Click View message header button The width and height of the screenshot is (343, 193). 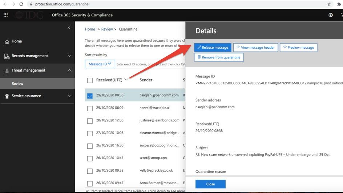click(x=255, y=48)
